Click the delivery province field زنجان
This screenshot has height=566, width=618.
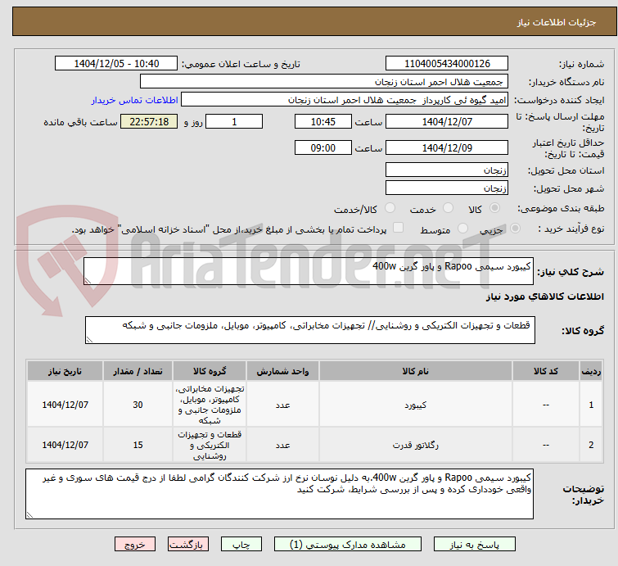[447, 170]
